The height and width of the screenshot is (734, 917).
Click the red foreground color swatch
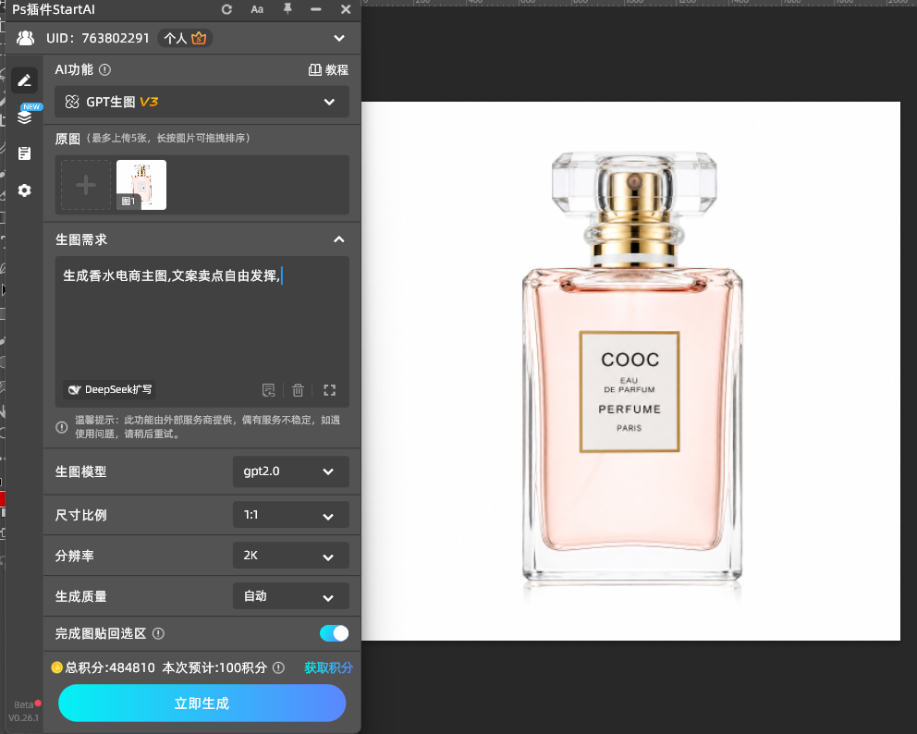pos(3,499)
